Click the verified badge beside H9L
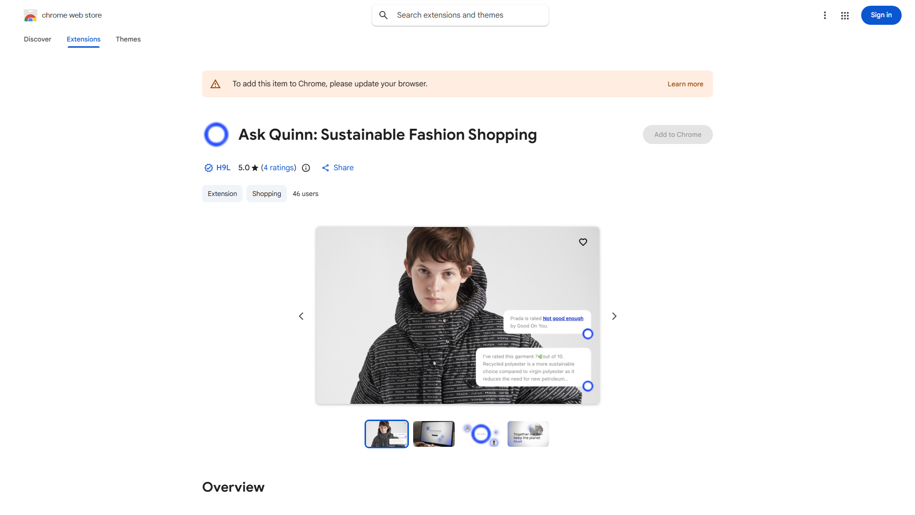Image resolution: width=915 pixels, height=515 pixels. point(208,168)
